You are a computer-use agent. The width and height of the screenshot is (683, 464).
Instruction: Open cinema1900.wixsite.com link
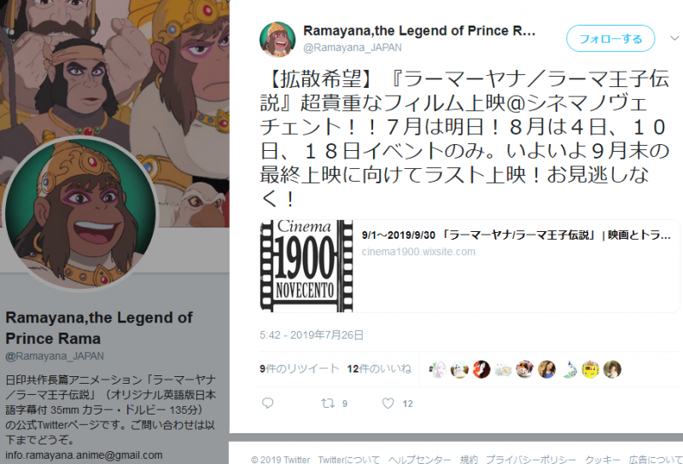(418, 252)
